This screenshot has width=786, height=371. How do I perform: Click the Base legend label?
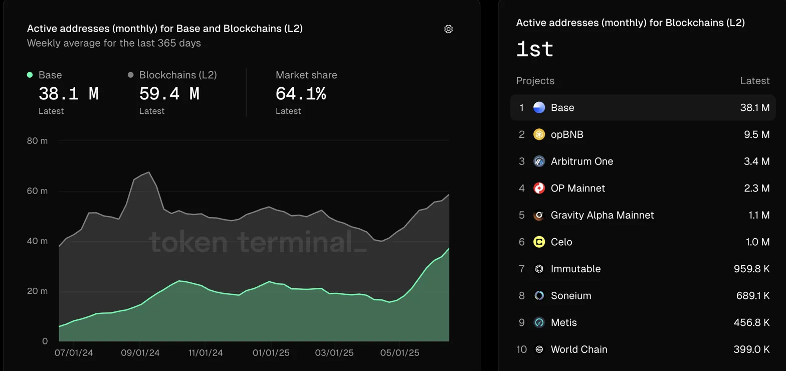click(x=50, y=75)
